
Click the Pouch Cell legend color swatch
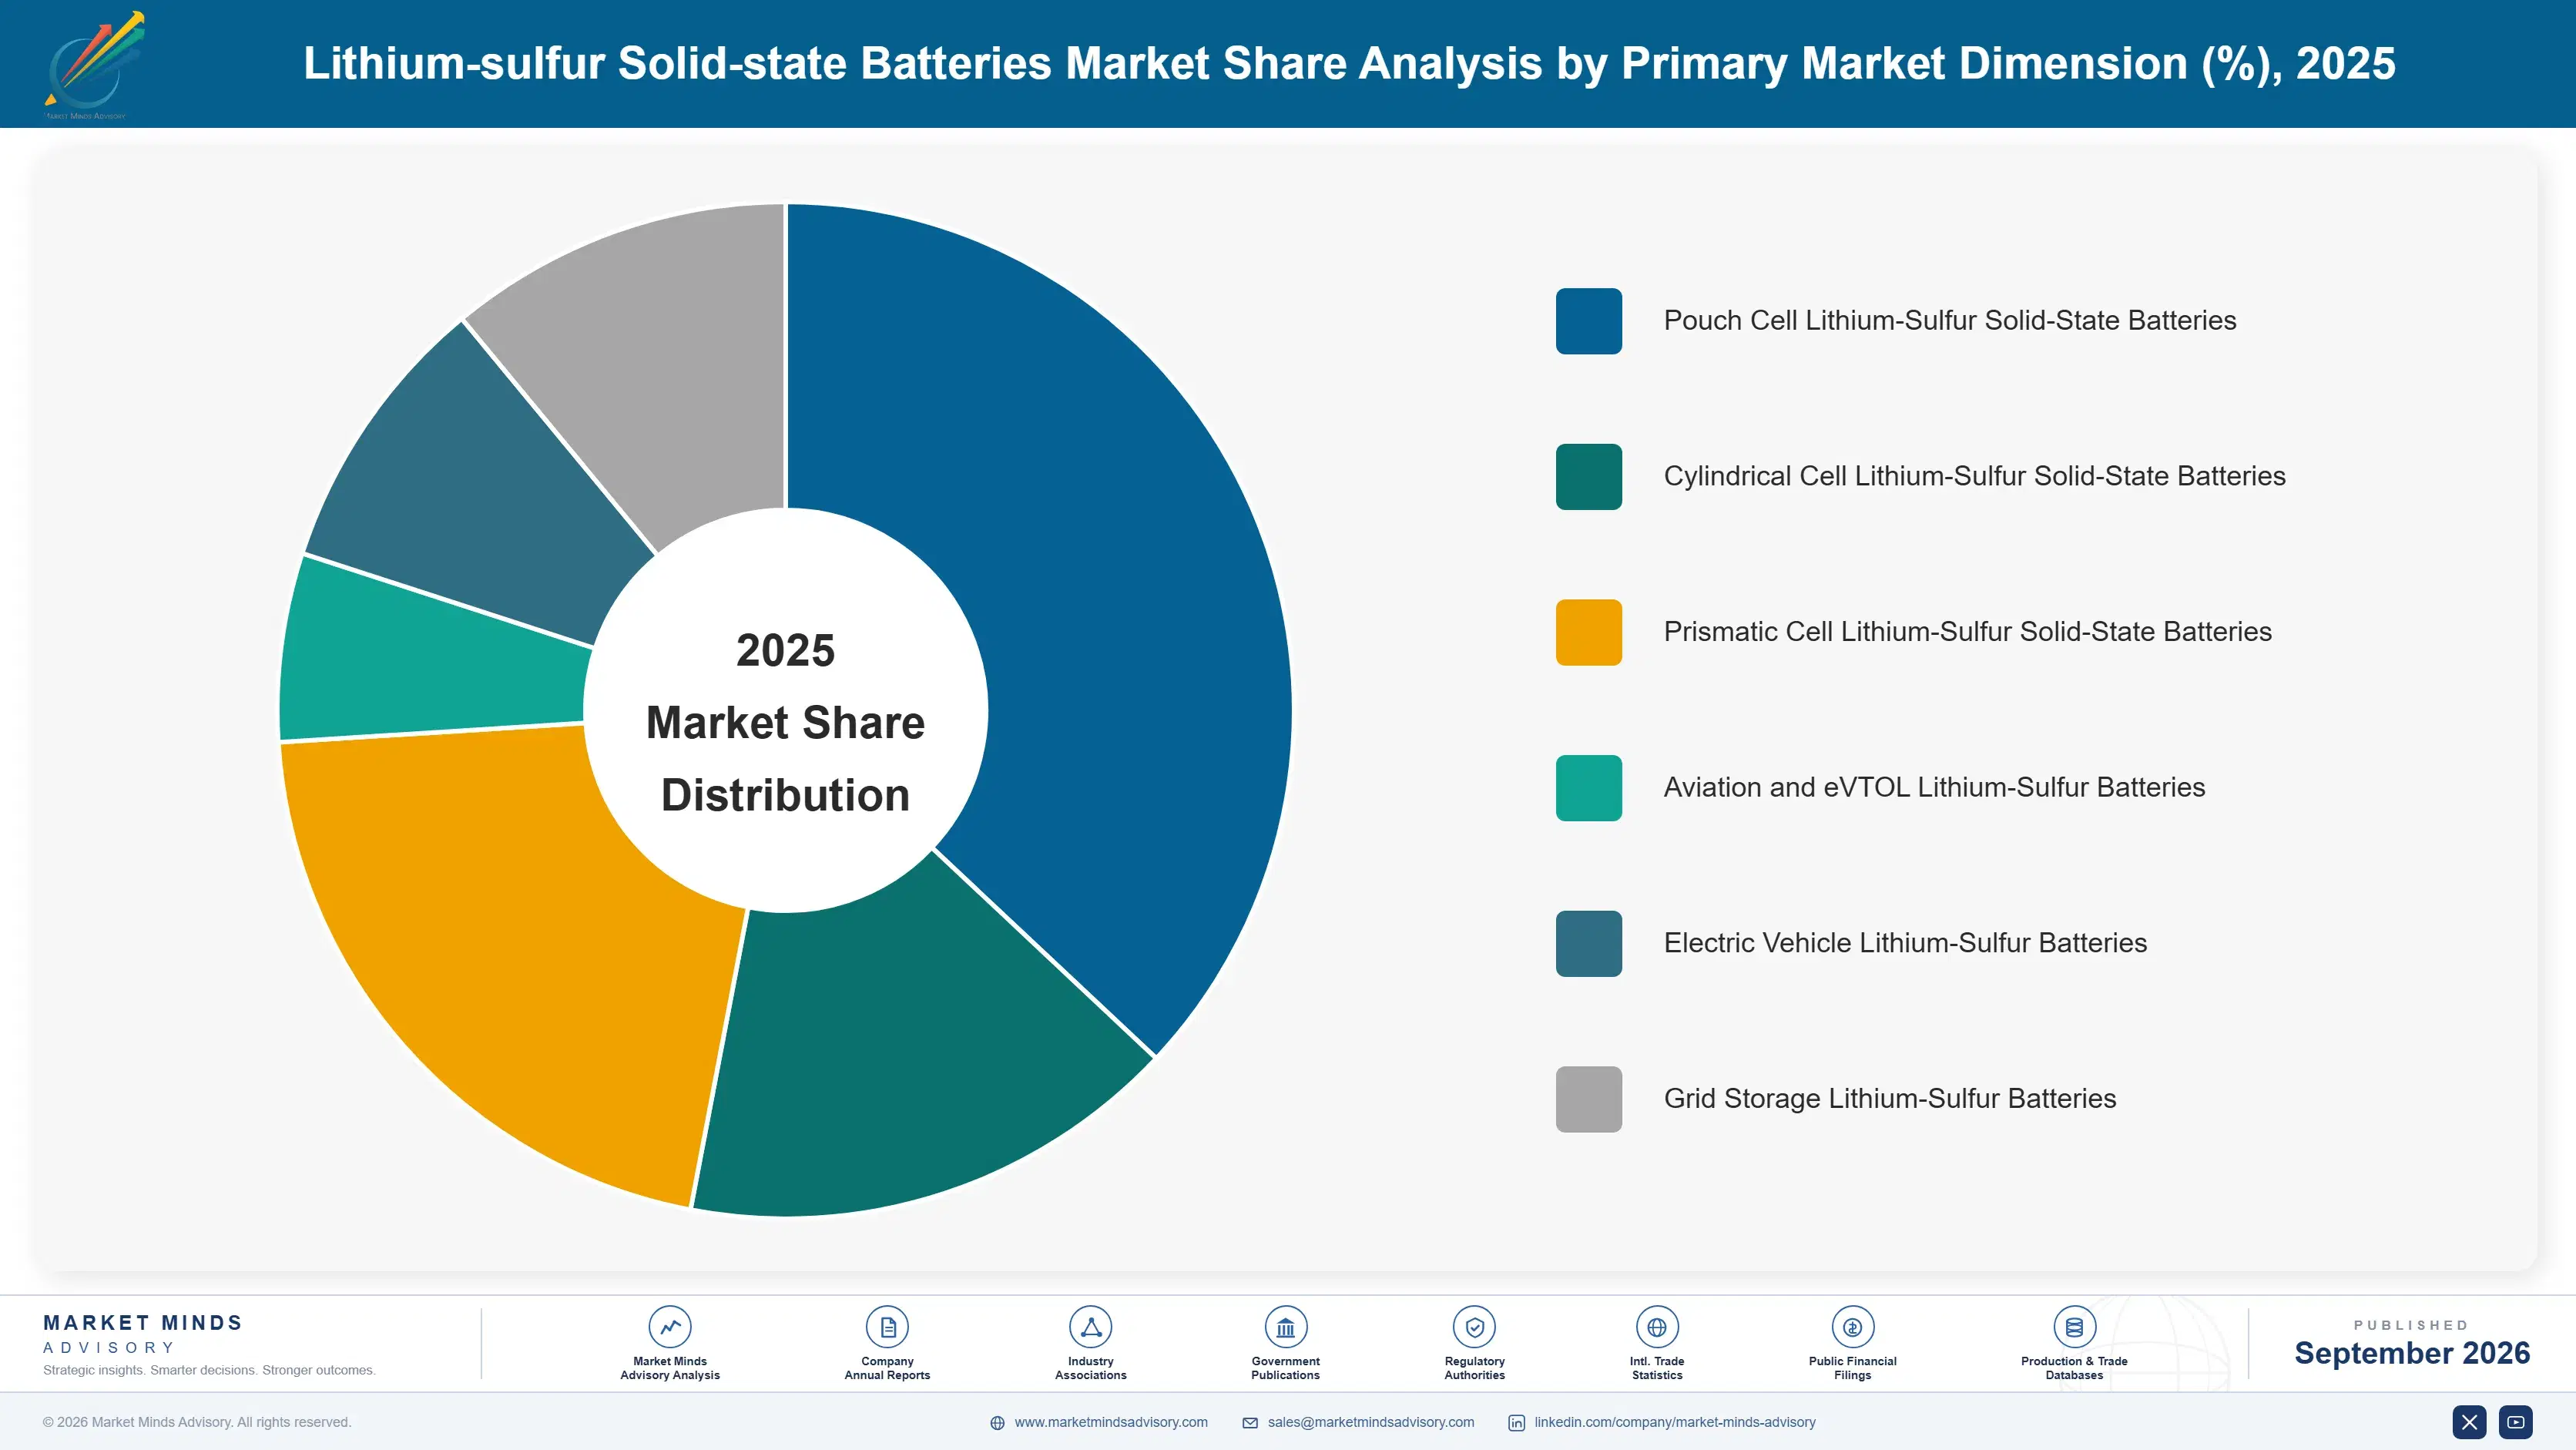pyautogui.click(x=1588, y=321)
